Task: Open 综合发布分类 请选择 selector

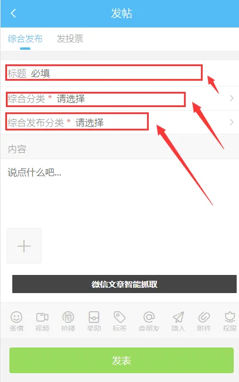Action: (119, 122)
